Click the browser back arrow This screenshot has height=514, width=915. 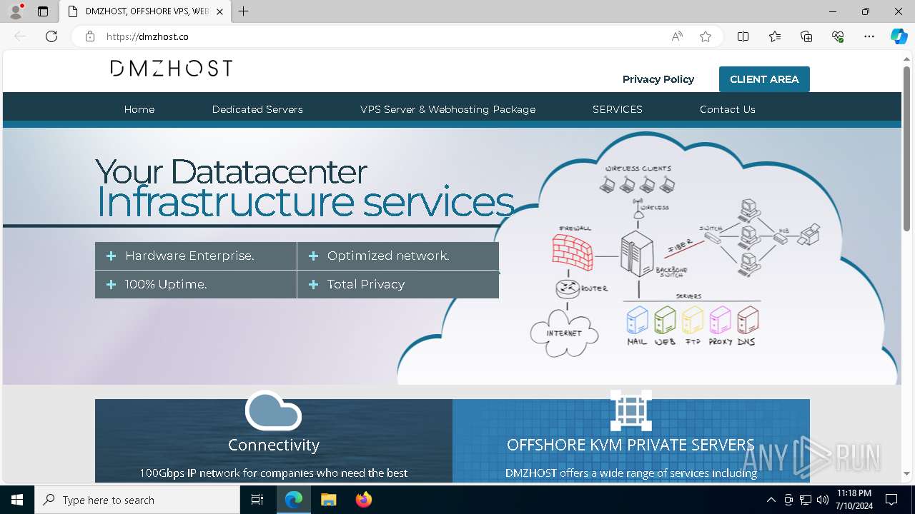tap(20, 36)
